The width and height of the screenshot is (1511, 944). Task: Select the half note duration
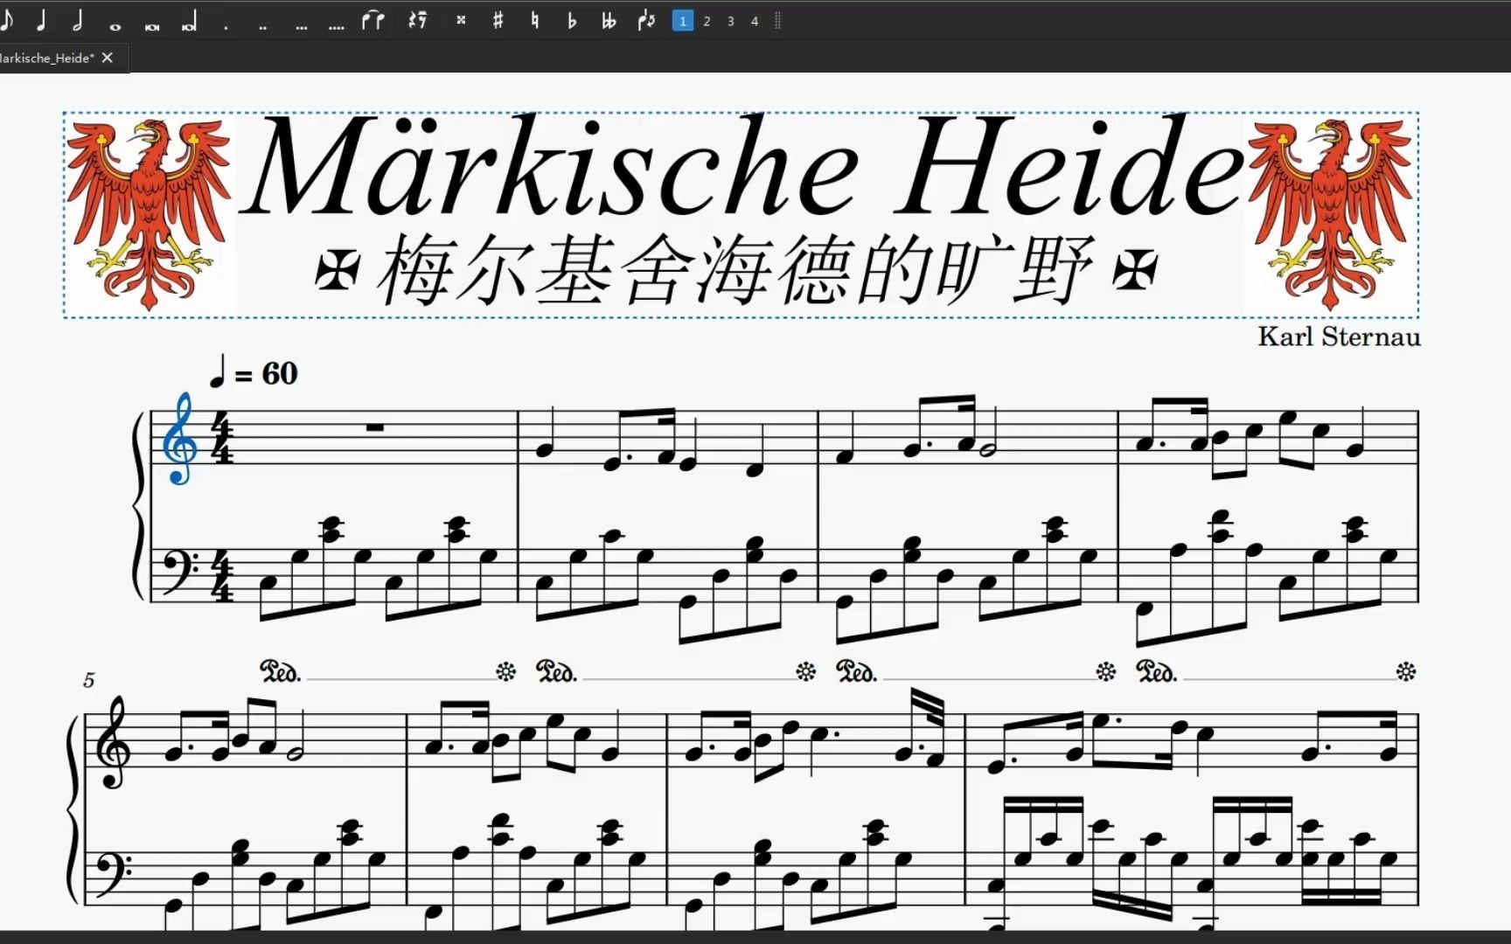[77, 20]
